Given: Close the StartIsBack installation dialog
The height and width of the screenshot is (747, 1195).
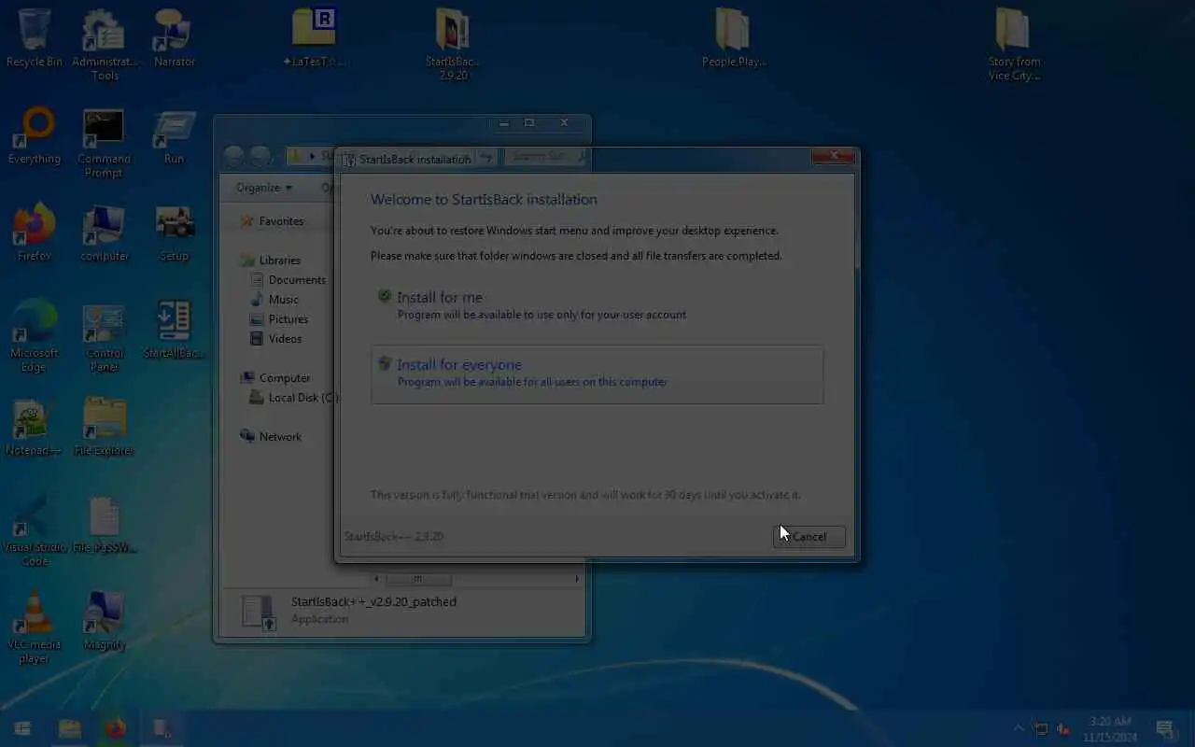Looking at the screenshot, I should point(833,157).
